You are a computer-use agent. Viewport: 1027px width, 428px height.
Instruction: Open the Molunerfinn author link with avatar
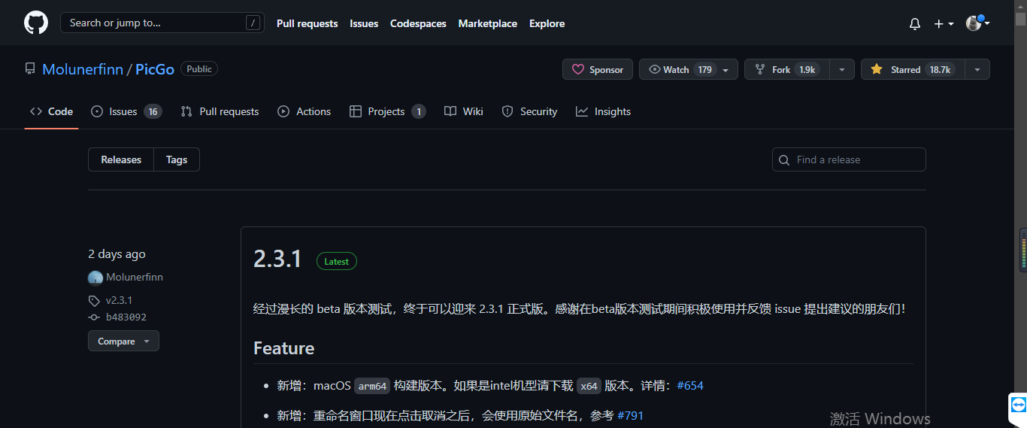point(126,278)
